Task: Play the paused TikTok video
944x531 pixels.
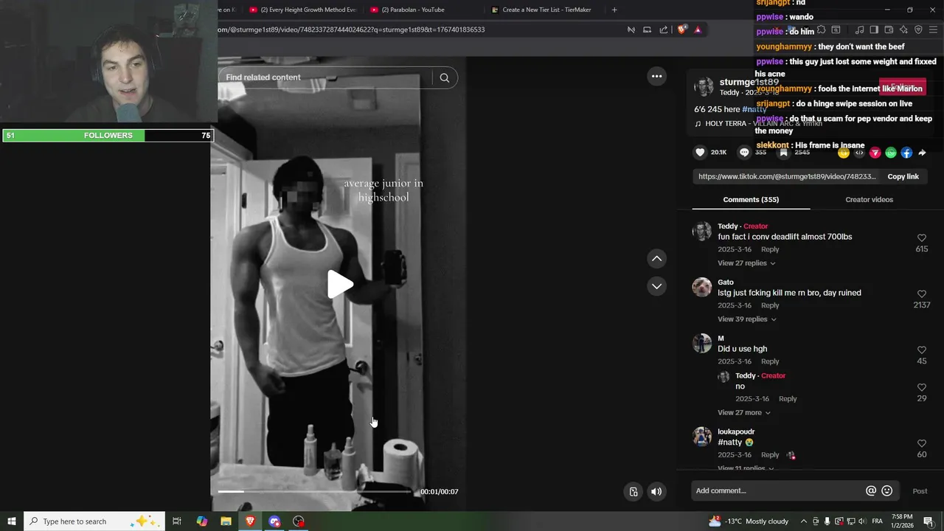Action: (x=340, y=285)
